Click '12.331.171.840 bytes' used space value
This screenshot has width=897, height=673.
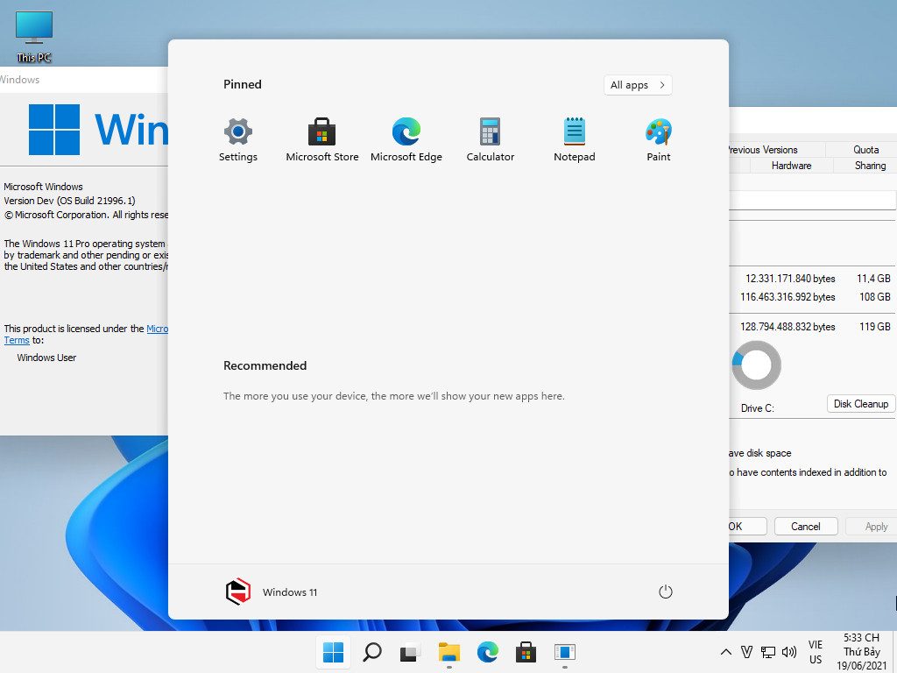[x=790, y=279]
